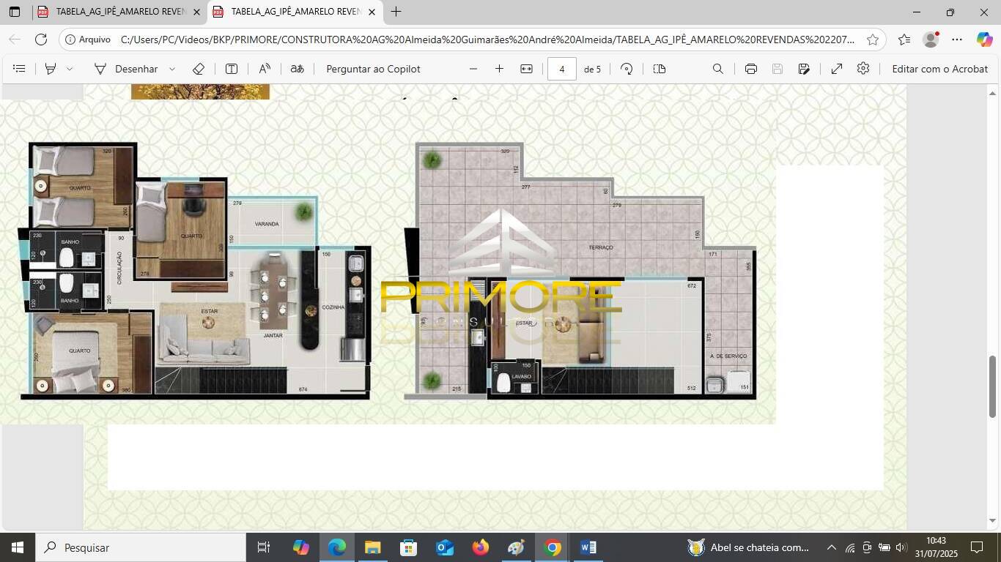Activate the add text tool
1001x562 pixels.
click(232, 69)
